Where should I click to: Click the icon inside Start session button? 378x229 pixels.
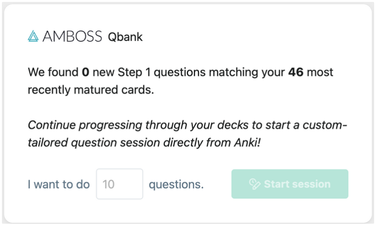pyautogui.click(x=254, y=184)
